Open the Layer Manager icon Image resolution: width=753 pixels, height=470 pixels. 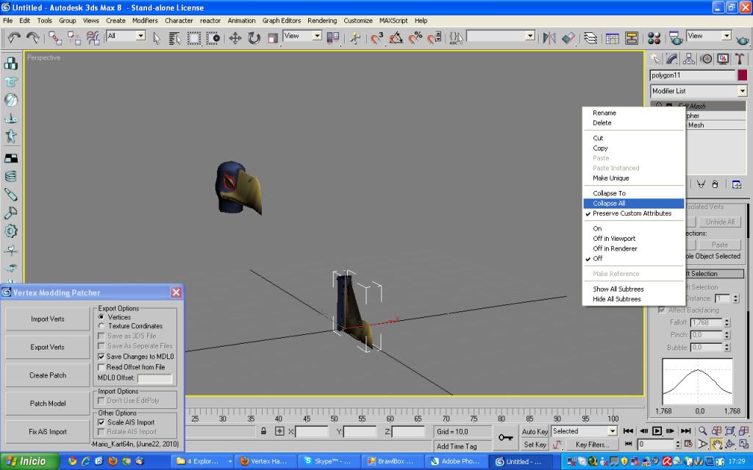coord(590,38)
